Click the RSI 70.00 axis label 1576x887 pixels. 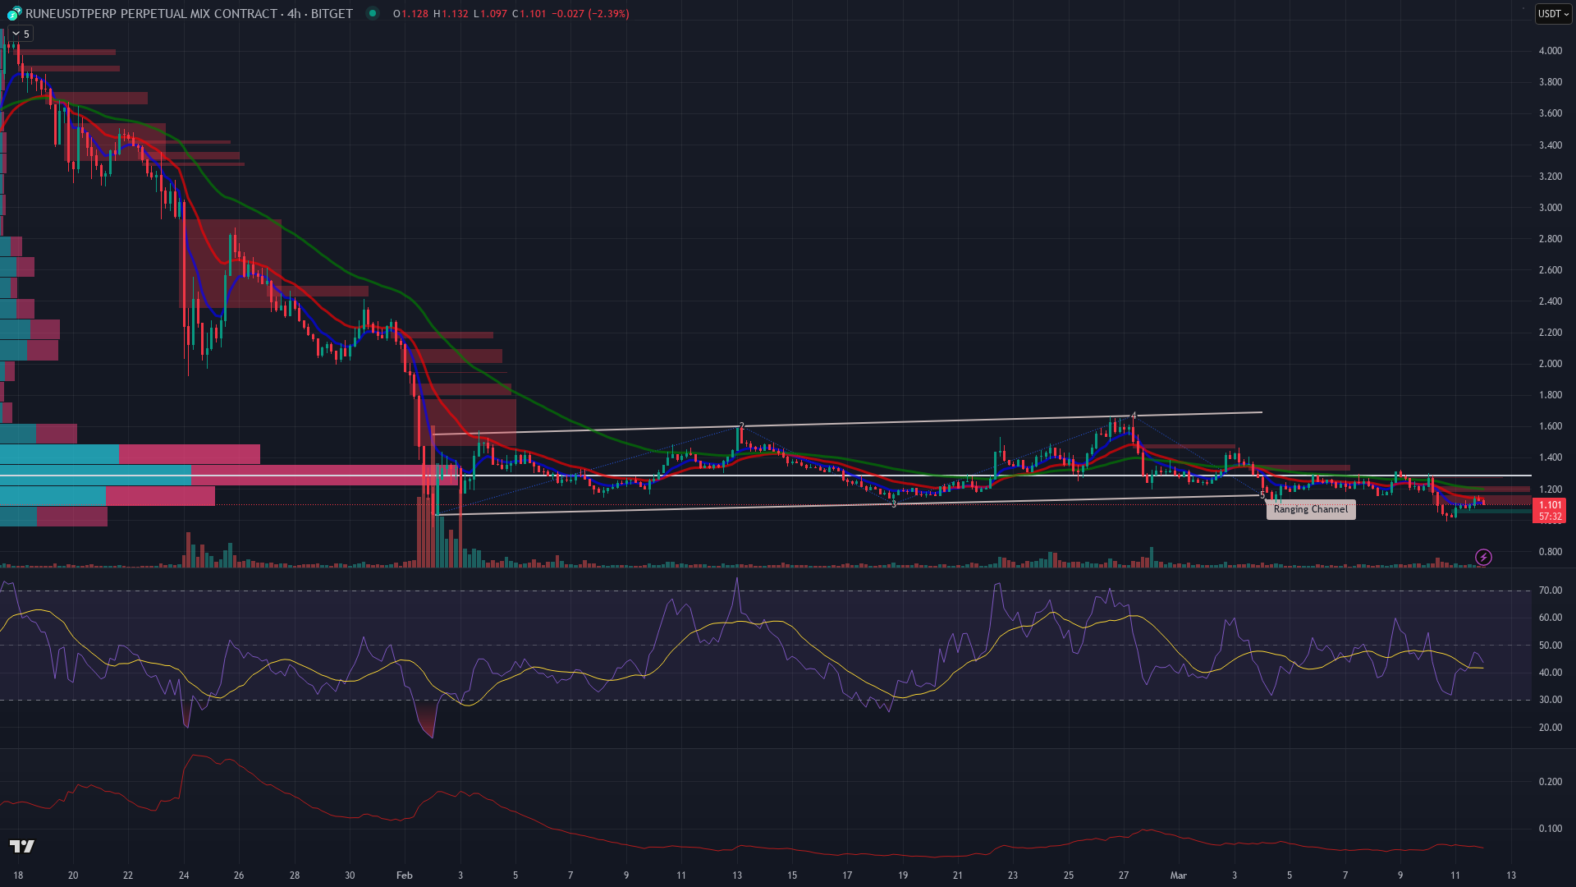pos(1551,591)
